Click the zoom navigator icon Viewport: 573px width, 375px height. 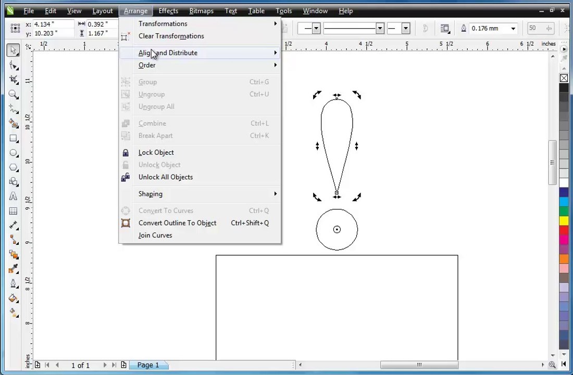(552, 365)
